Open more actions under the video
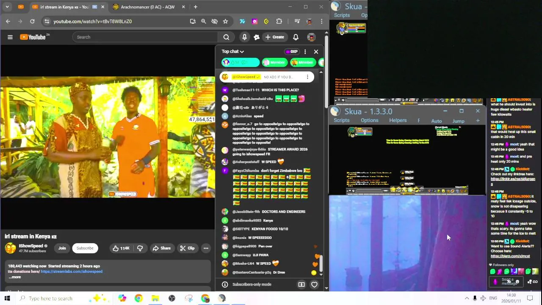 [x=206, y=248]
